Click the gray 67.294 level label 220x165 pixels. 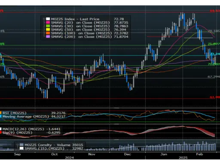[214, 77]
